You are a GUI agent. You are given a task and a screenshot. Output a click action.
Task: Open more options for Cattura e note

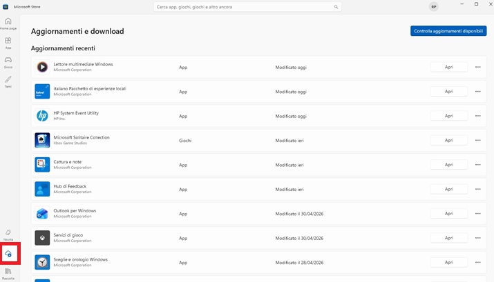pyautogui.click(x=478, y=165)
